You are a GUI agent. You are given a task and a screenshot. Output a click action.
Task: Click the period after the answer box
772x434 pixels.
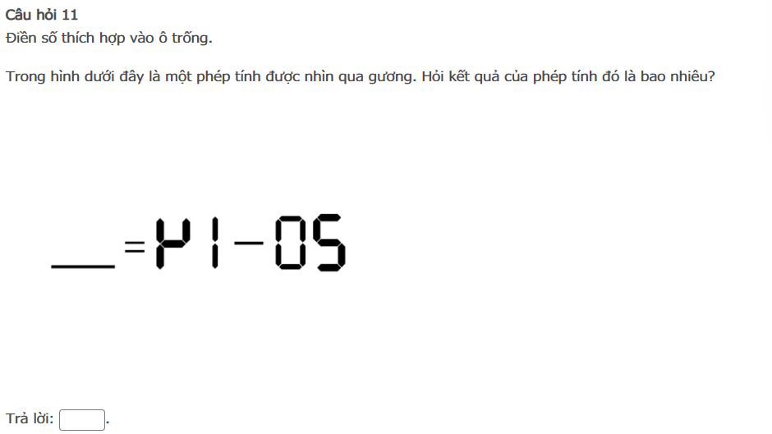tap(108, 423)
